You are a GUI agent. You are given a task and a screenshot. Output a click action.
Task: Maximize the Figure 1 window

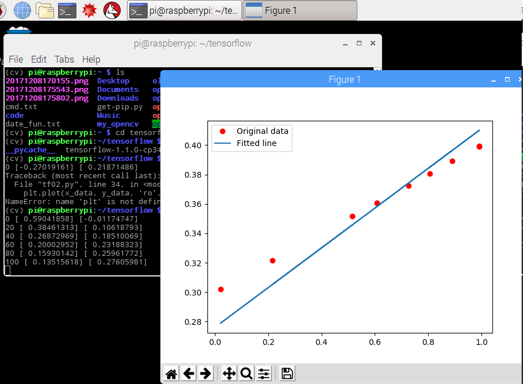(x=507, y=79)
